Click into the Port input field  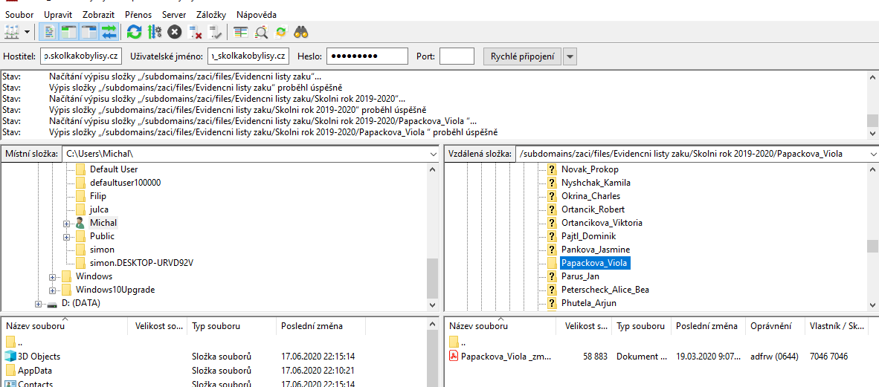click(x=457, y=56)
